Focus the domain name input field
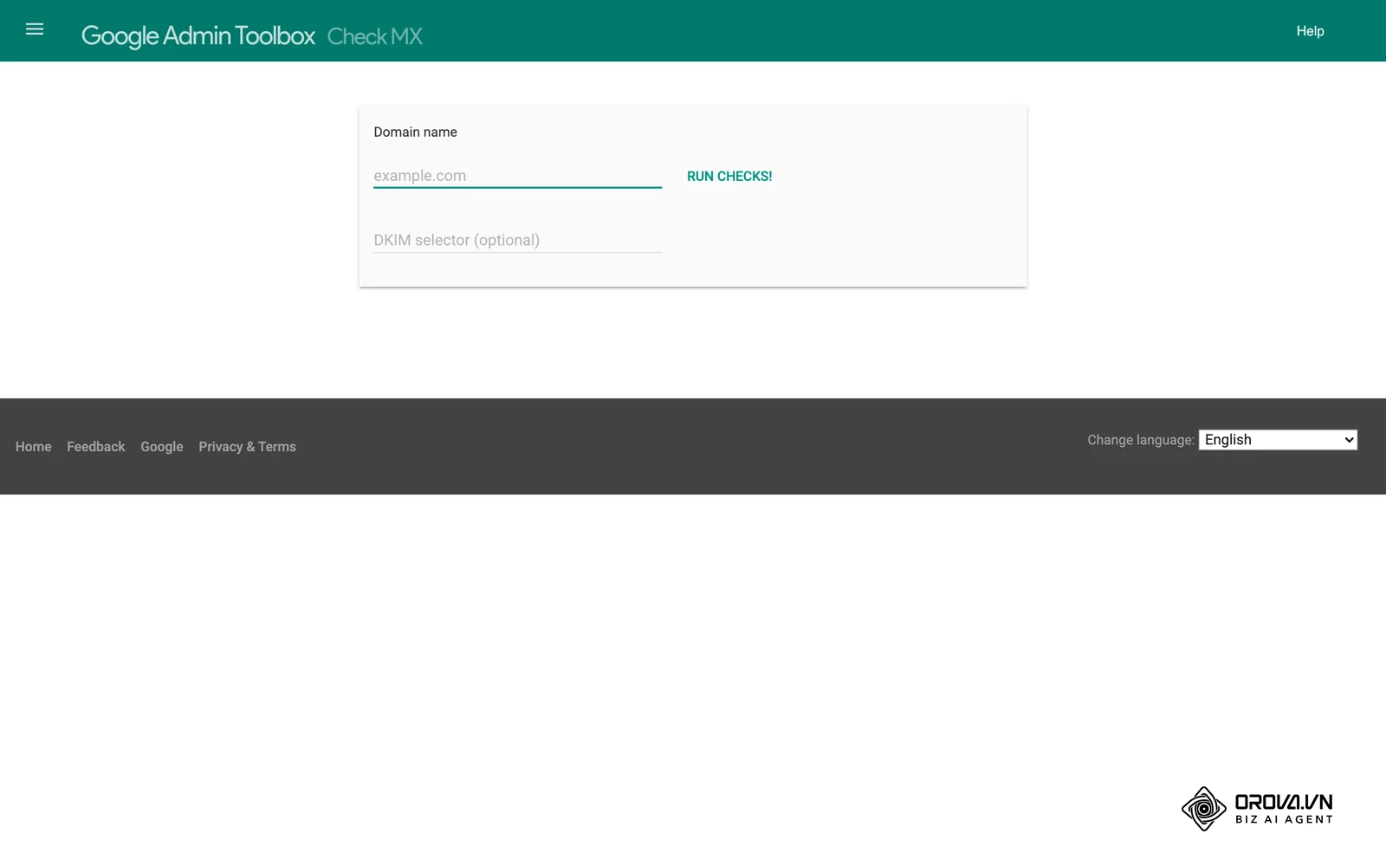Viewport: 1386px width, 866px height. pyautogui.click(x=517, y=176)
